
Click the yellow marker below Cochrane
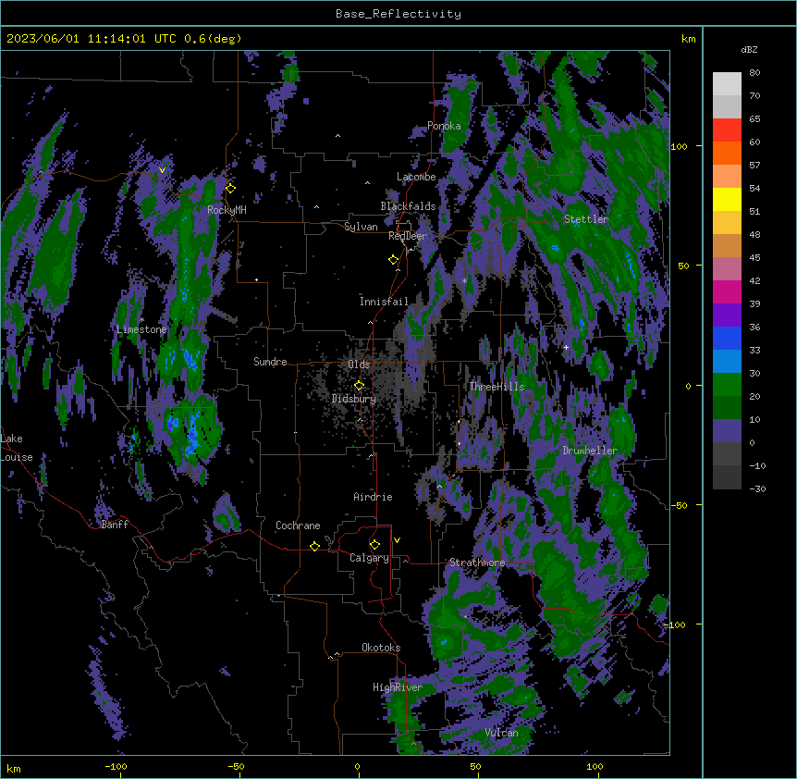coord(314,546)
